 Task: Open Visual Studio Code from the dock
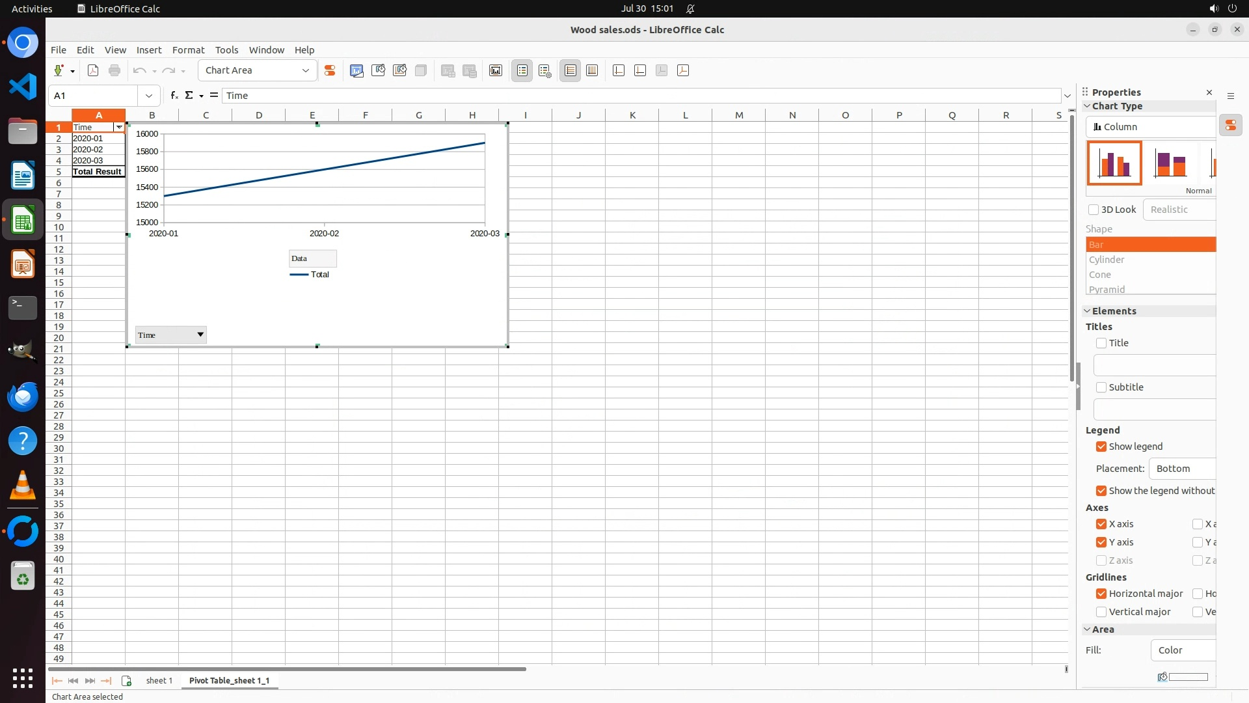(23, 87)
